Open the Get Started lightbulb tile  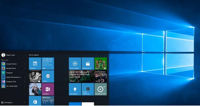point(75,89)
